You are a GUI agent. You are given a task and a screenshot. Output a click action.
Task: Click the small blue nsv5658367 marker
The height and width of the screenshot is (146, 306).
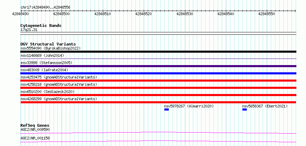pyautogui.click(x=244, y=109)
